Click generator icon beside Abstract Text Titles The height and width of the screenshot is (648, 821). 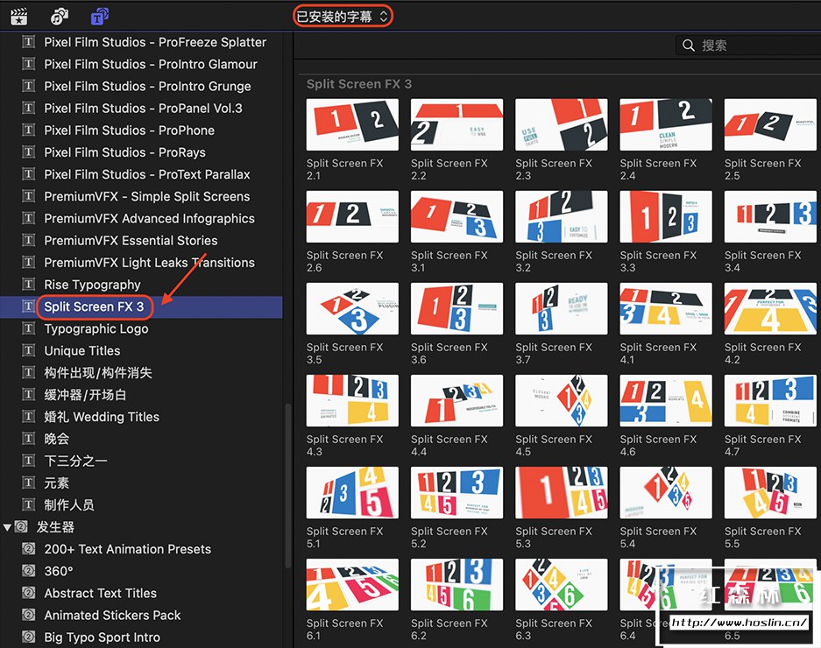pos(29,593)
